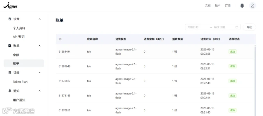
Task: Click agnes-image-2.1-flash in row 61376812
Action: (x=126, y=81)
